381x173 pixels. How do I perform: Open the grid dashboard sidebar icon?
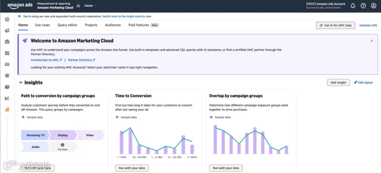coord(7,53)
